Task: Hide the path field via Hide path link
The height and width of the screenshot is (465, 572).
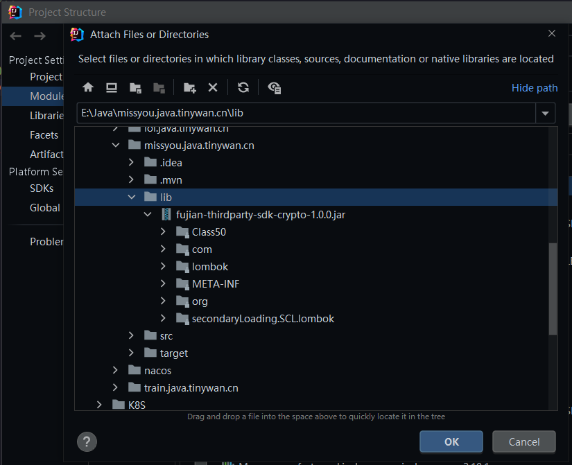Action: [534, 87]
